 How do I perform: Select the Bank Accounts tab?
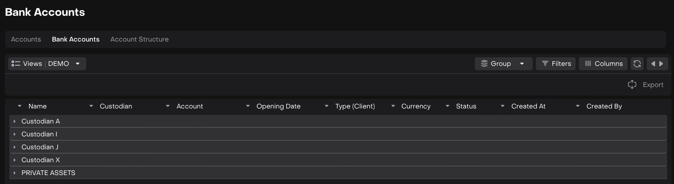tap(75, 39)
